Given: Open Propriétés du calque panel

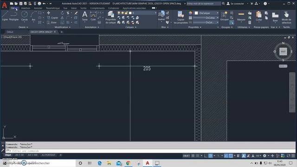Looking at the screenshot, I should click(110, 17).
